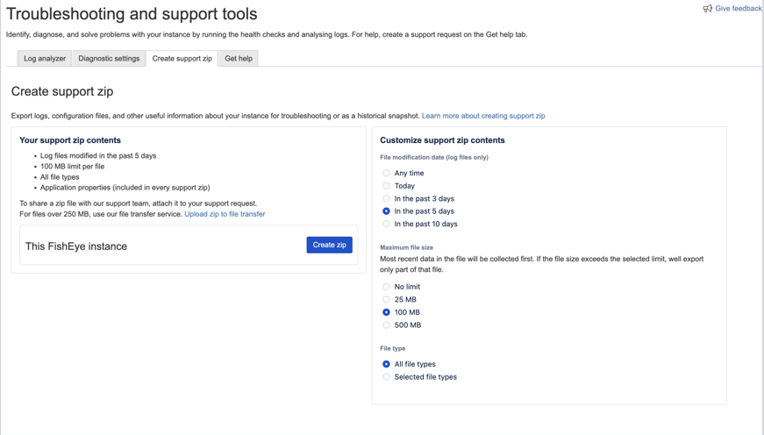Click the megaphone feedback icon
The height and width of the screenshot is (435, 764).
[707, 9]
